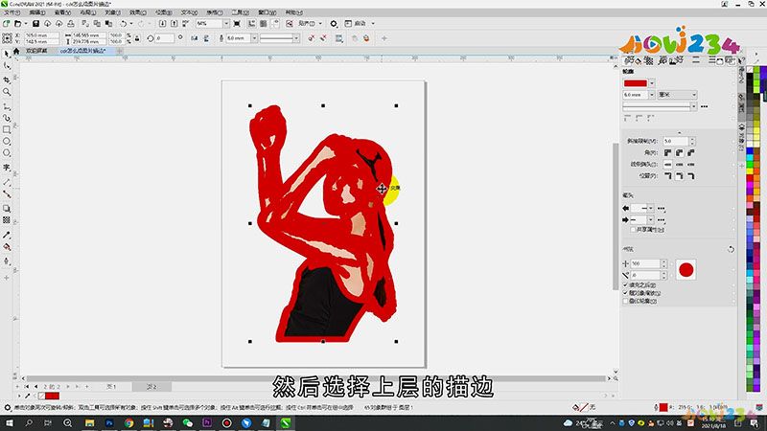Click the calligraphy reset button
Viewport: 767px width, 431px height.
(x=731, y=249)
